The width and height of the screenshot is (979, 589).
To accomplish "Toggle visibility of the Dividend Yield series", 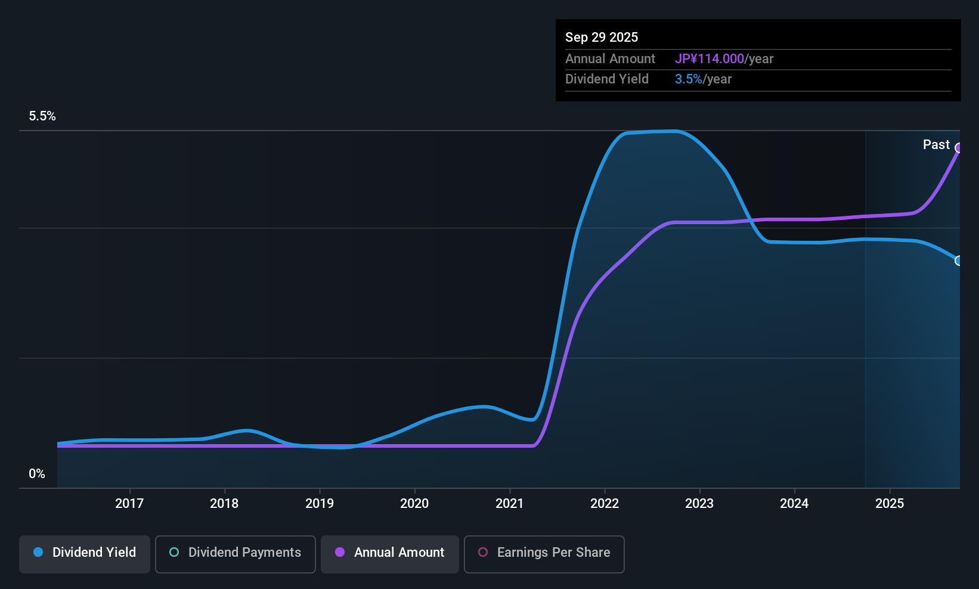I will point(84,553).
